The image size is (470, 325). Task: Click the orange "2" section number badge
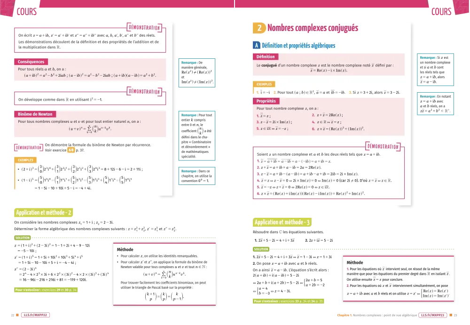click(x=259, y=28)
